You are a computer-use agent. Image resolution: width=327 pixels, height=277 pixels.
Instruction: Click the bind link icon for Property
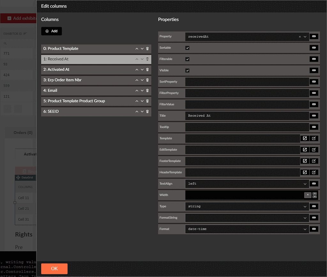[x=314, y=36]
